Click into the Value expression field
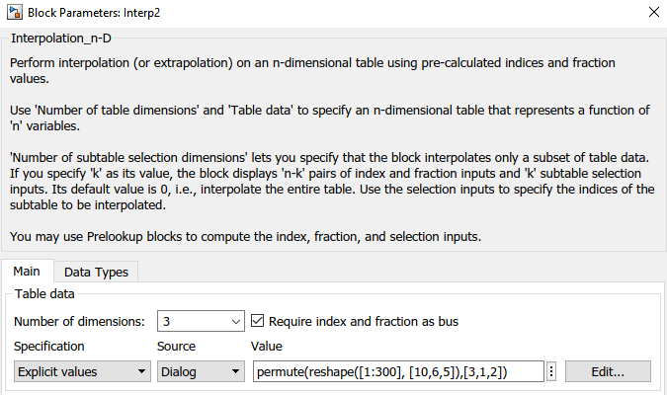The height and width of the screenshot is (395, 667). [x=397, y=371]
